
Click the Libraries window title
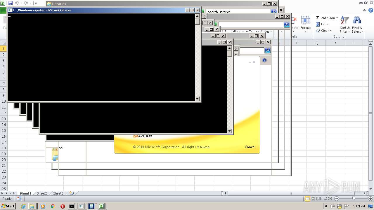pyautogui.click(x=59, y=4)
